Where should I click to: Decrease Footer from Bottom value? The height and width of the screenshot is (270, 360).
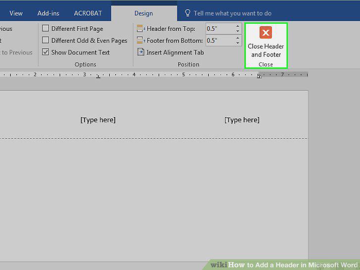(238, 43)
